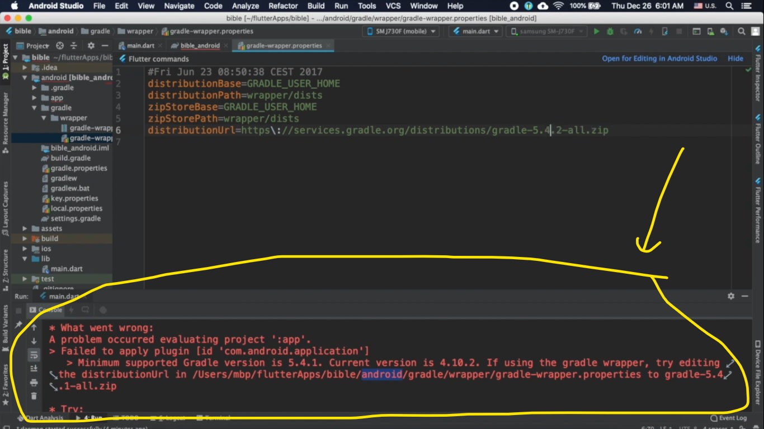Open the VCS menu
The image size is (764, 429).
(393, 6)
